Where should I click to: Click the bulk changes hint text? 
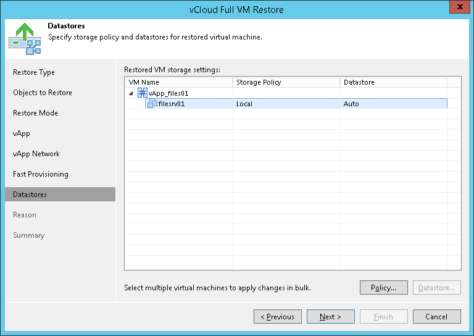click(x=217, y=288)
